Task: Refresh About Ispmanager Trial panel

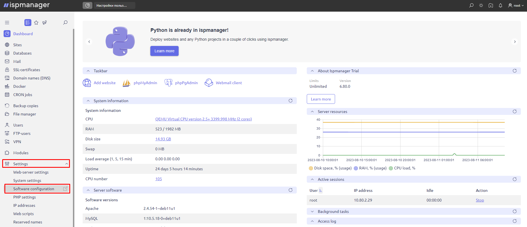Action: [515, 71]
